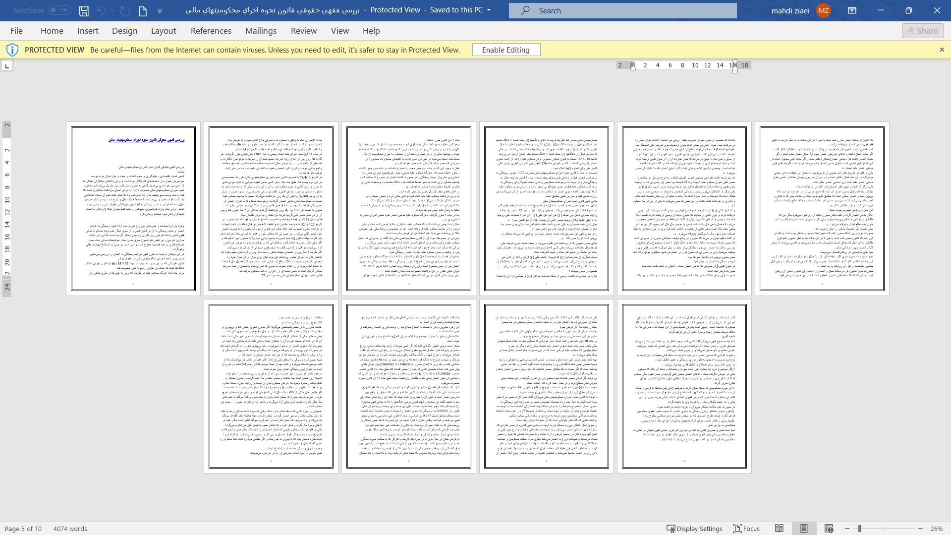Image resolution: width=951 pixels, height=535 pixels.
Task: Open Display Settings in status bar
Action: tap(694, 529)
